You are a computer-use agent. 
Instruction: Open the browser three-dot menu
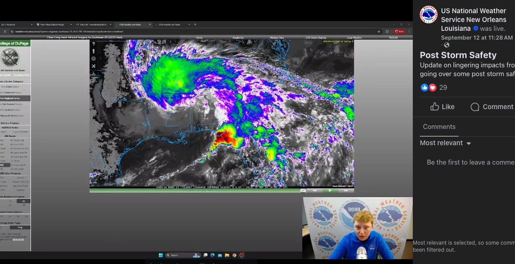(409, 32)
